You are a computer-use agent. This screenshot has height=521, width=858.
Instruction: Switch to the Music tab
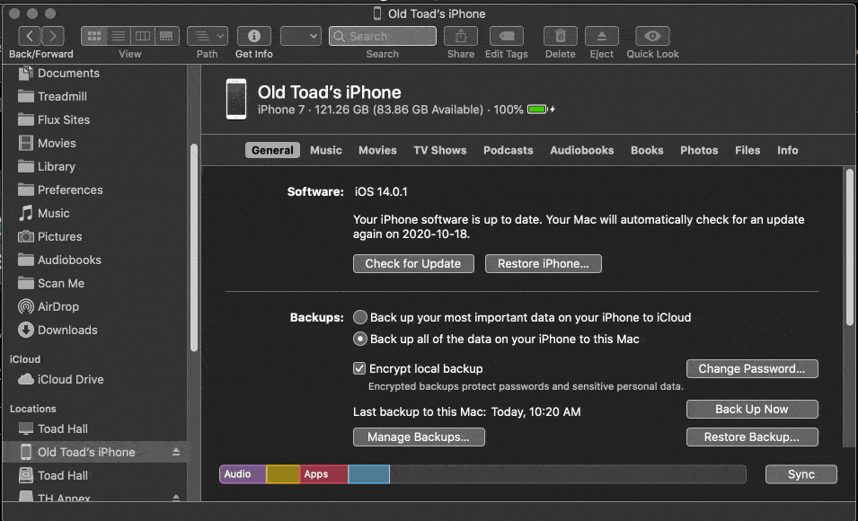[326, 150]
